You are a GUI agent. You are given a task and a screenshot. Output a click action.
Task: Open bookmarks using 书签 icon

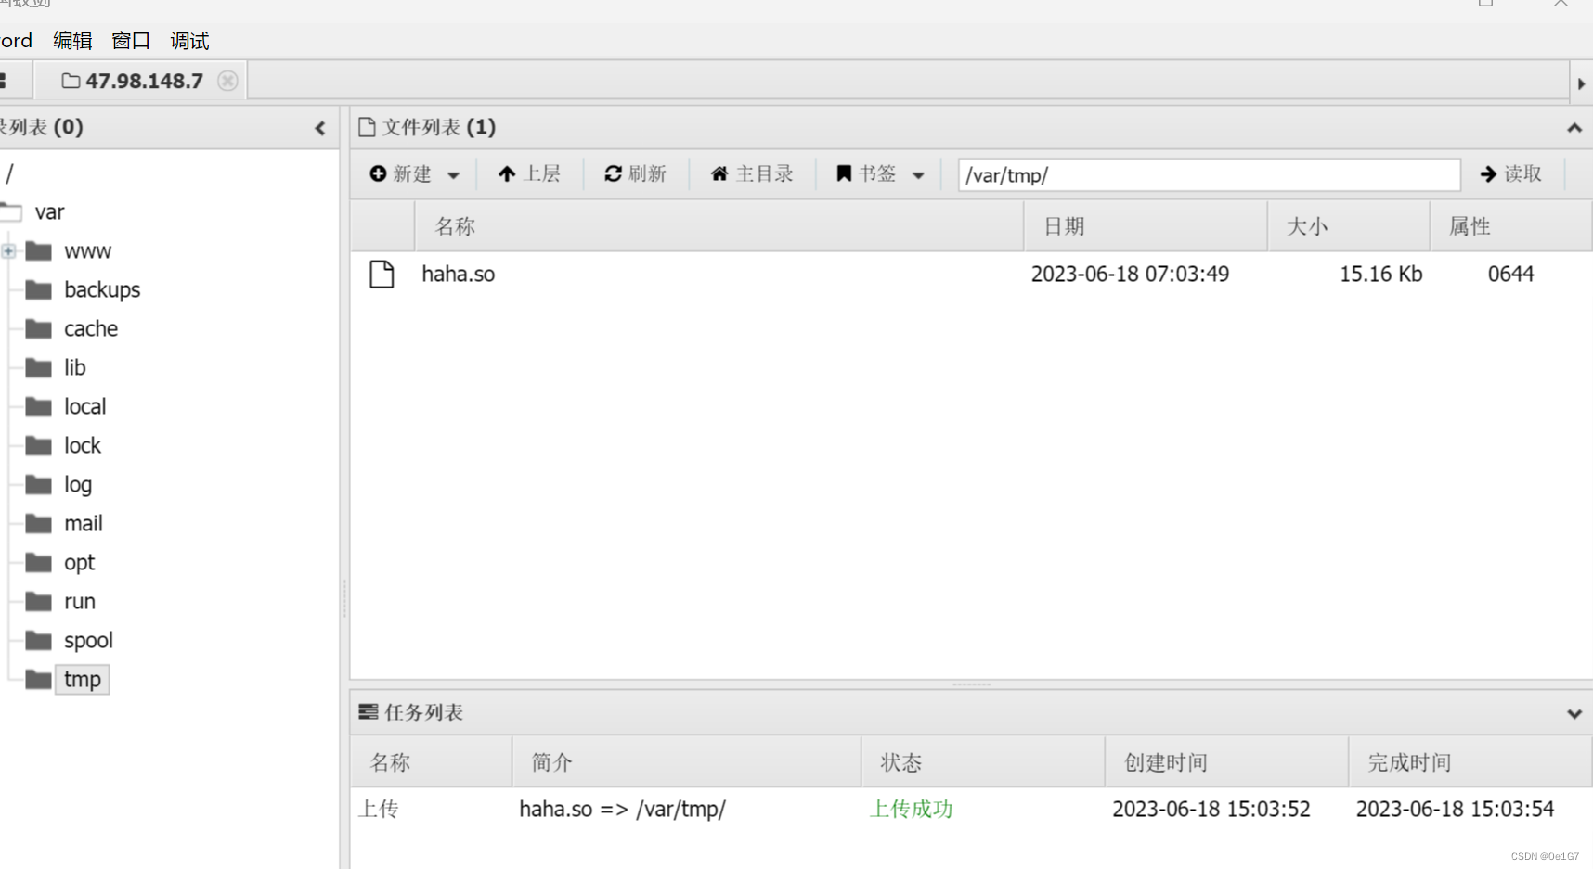tap(843, 173)
